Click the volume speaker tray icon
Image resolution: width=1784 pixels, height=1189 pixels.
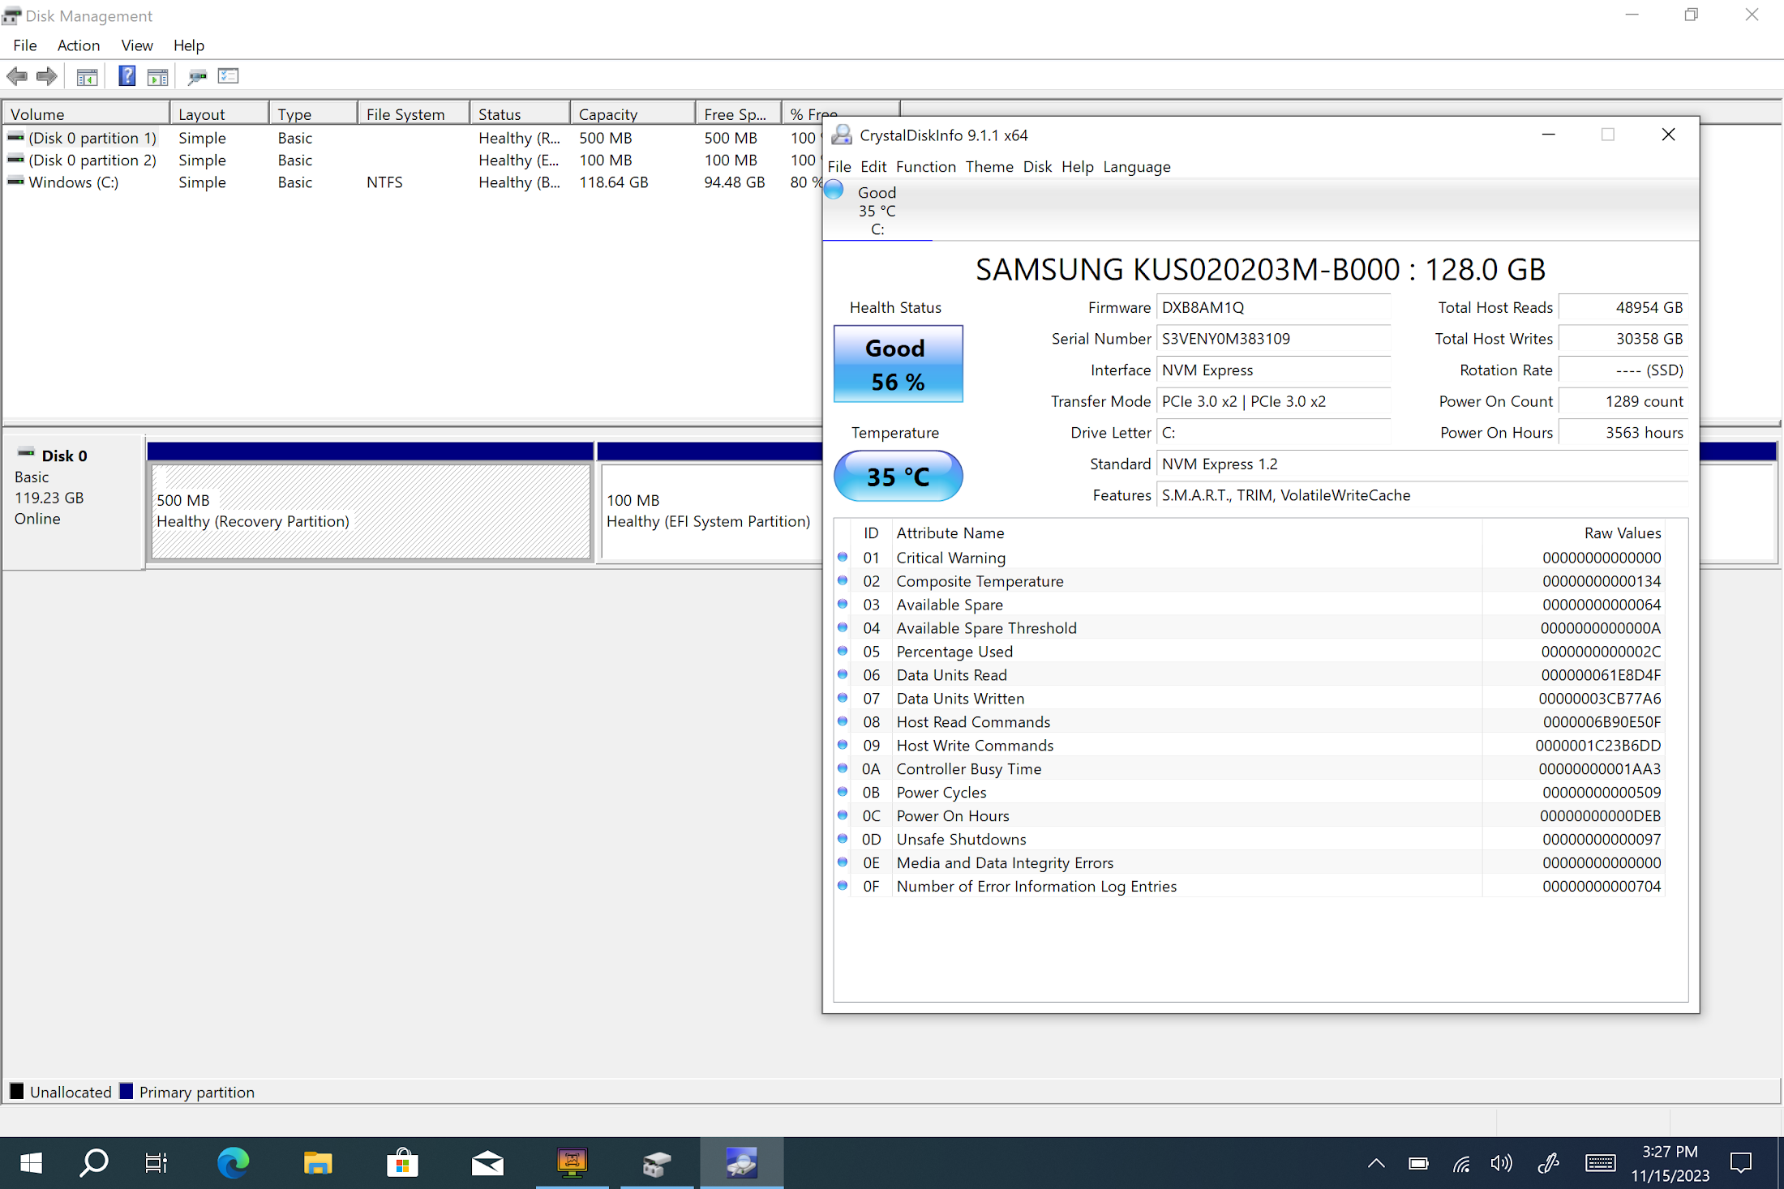click(1502, 1164)
